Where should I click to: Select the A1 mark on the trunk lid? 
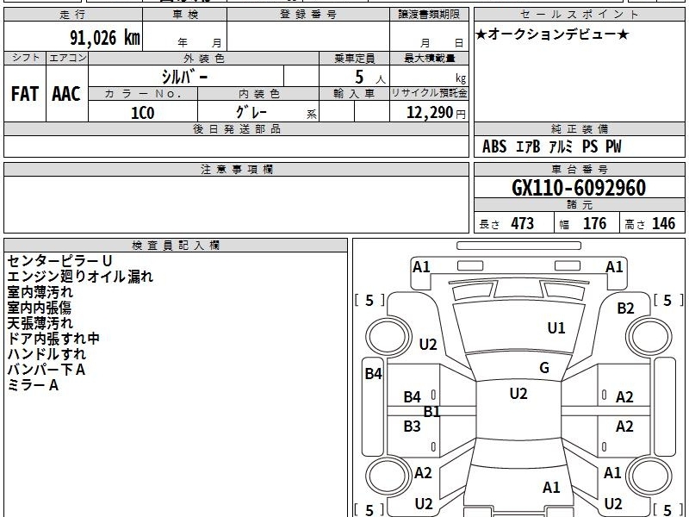pyautogui.click(x=551, y=488)
